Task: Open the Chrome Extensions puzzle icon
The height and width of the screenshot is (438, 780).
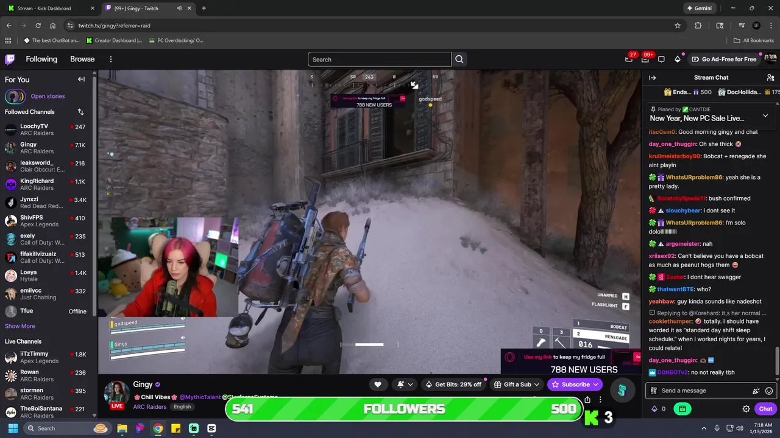Action: pos(698,26)
